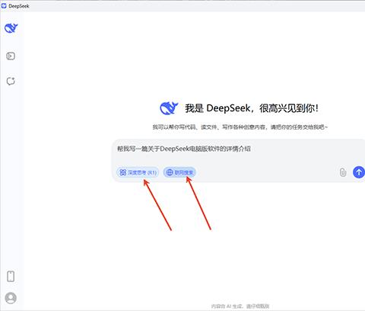Screen dimensions: 365x311
Task: Click the DeepSeek title bar app icon
Action: point(4,6)
